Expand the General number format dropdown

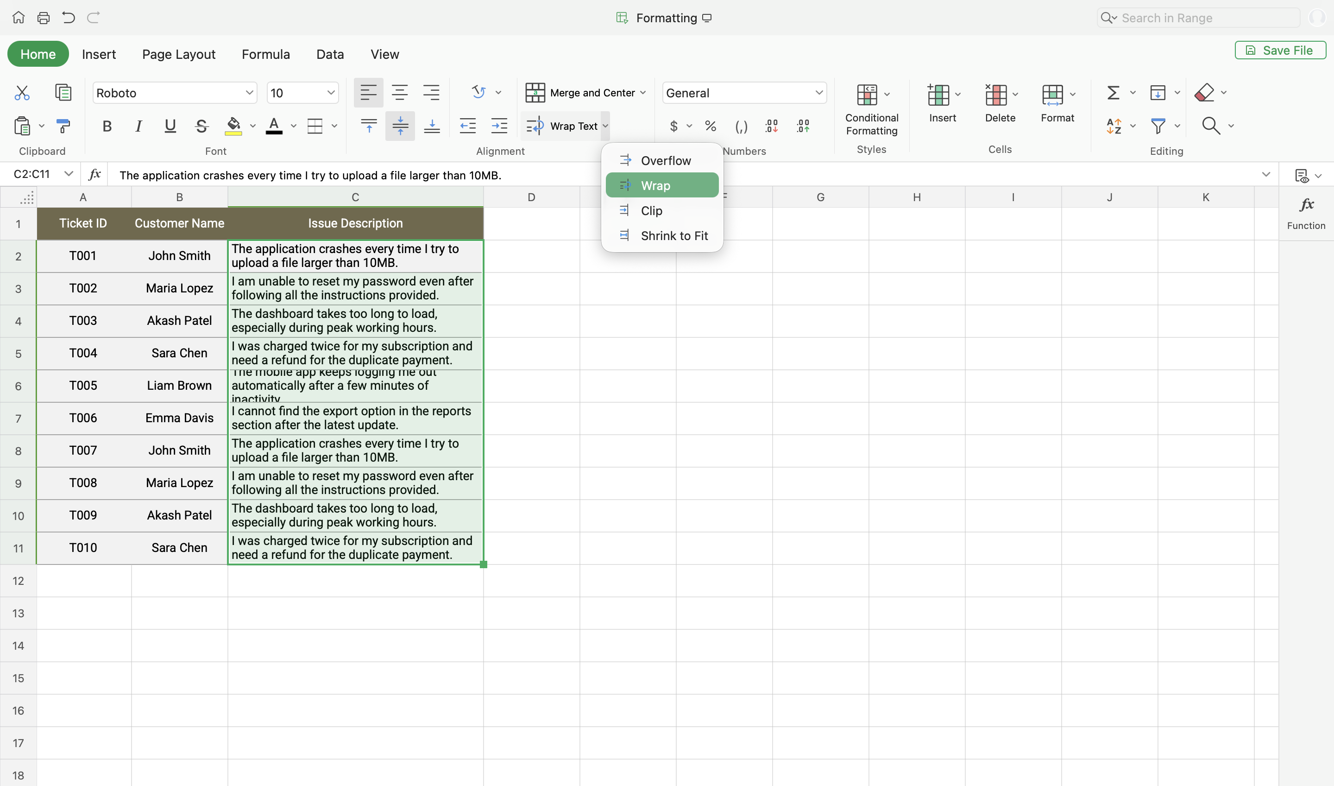coord(818,93)
